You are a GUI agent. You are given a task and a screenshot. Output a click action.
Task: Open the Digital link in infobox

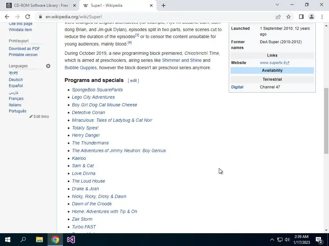point(237,87)
